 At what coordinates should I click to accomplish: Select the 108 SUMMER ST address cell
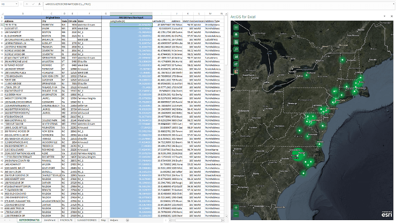pyautogui.click(x=23, y=32)
